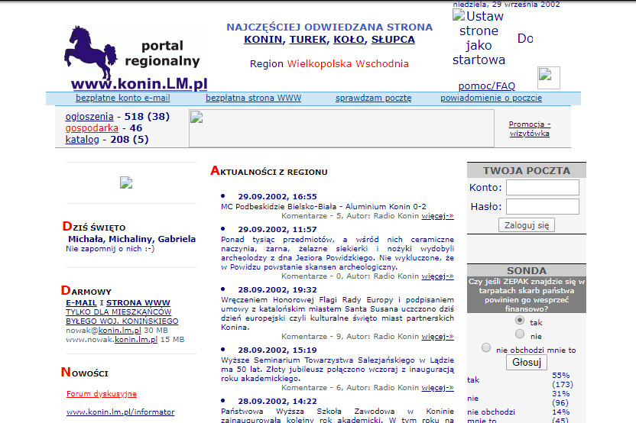Click into the 'Hasło' password field
This screenshot has width=636, height=423.
pos(542,206)
